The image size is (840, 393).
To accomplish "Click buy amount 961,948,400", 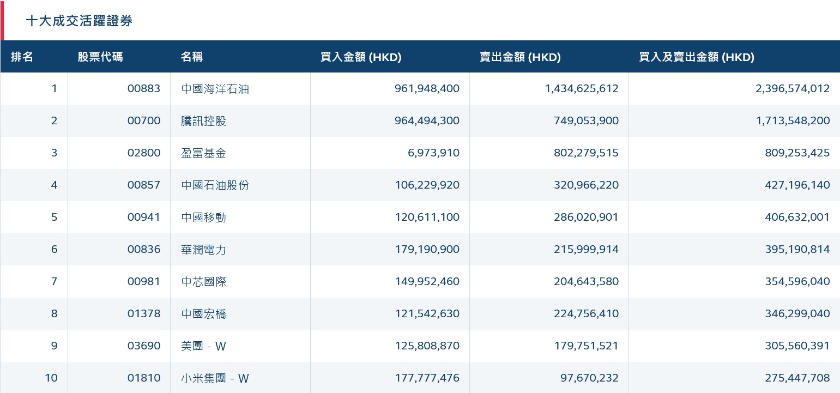I will [x=427, y=88].
